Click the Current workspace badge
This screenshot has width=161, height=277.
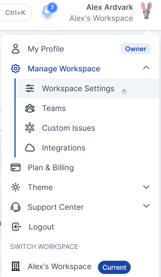(x=114, y=267)
